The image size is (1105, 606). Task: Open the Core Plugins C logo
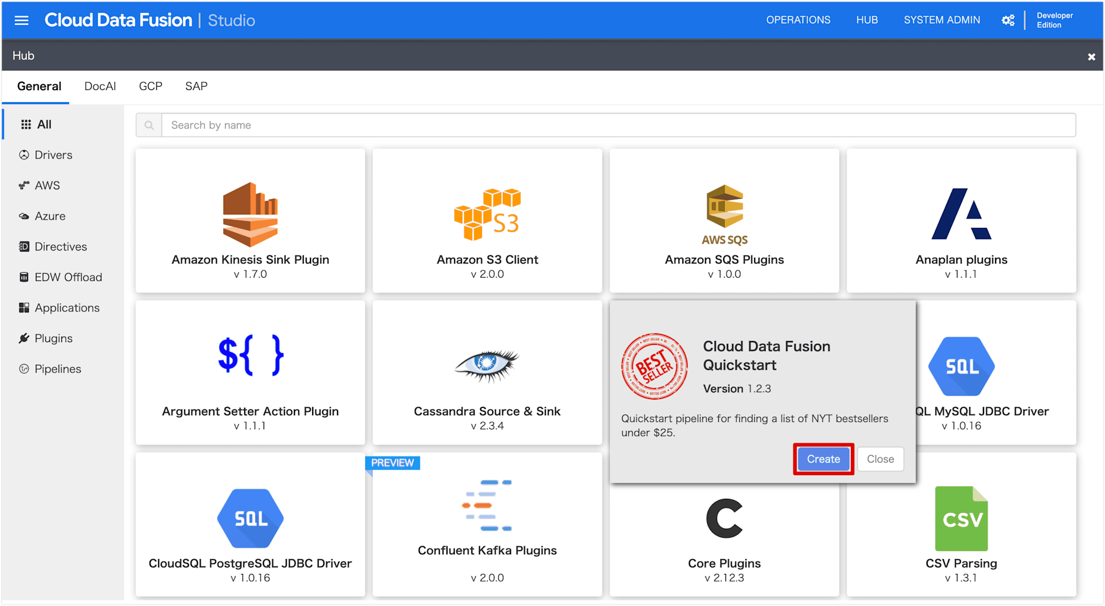pos(724,518)
